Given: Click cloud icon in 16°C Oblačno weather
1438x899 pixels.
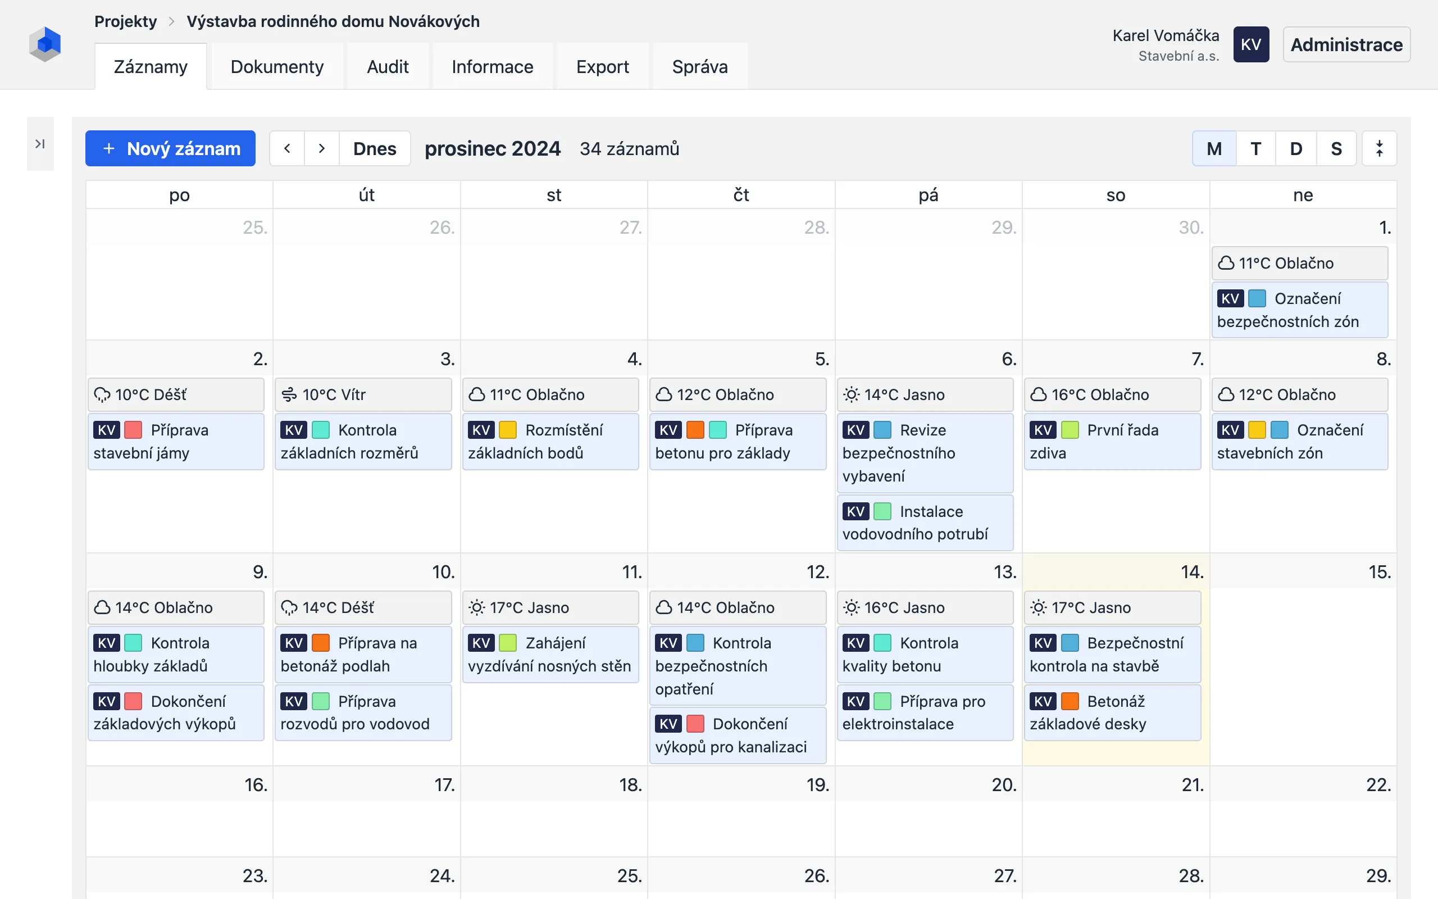Looking at the screenshot, I should point(1039,395).
